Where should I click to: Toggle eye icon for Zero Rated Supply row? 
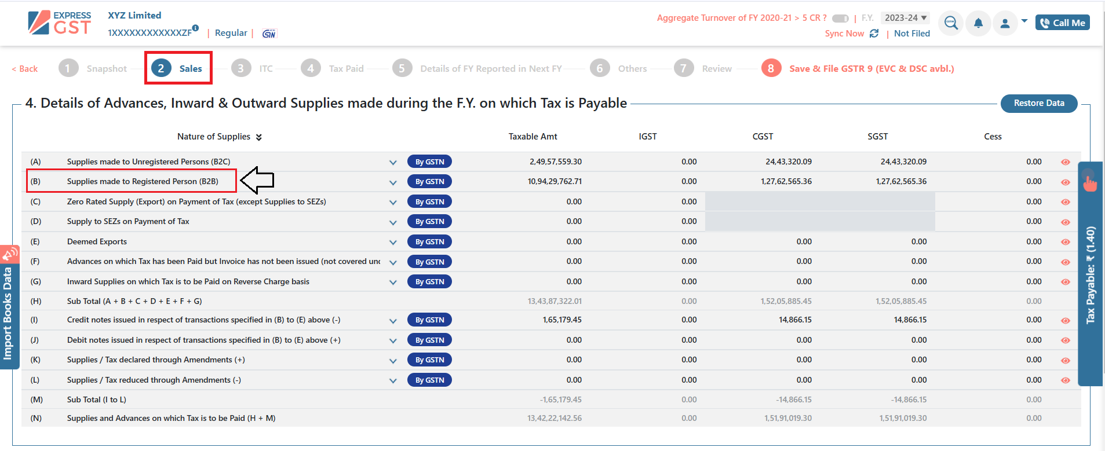(1065, 202)
